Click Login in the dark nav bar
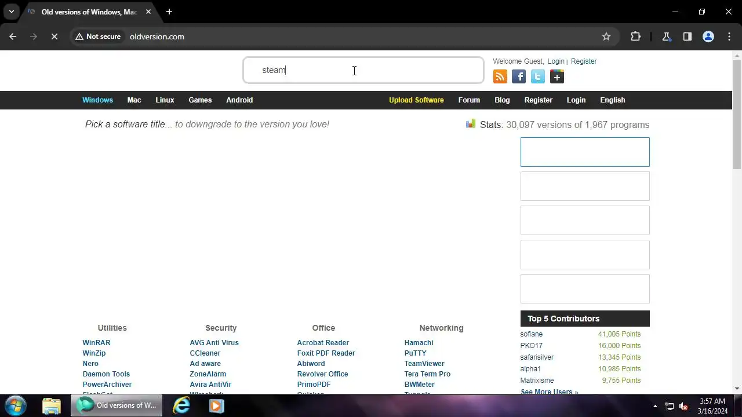 (x=576, y=100)
